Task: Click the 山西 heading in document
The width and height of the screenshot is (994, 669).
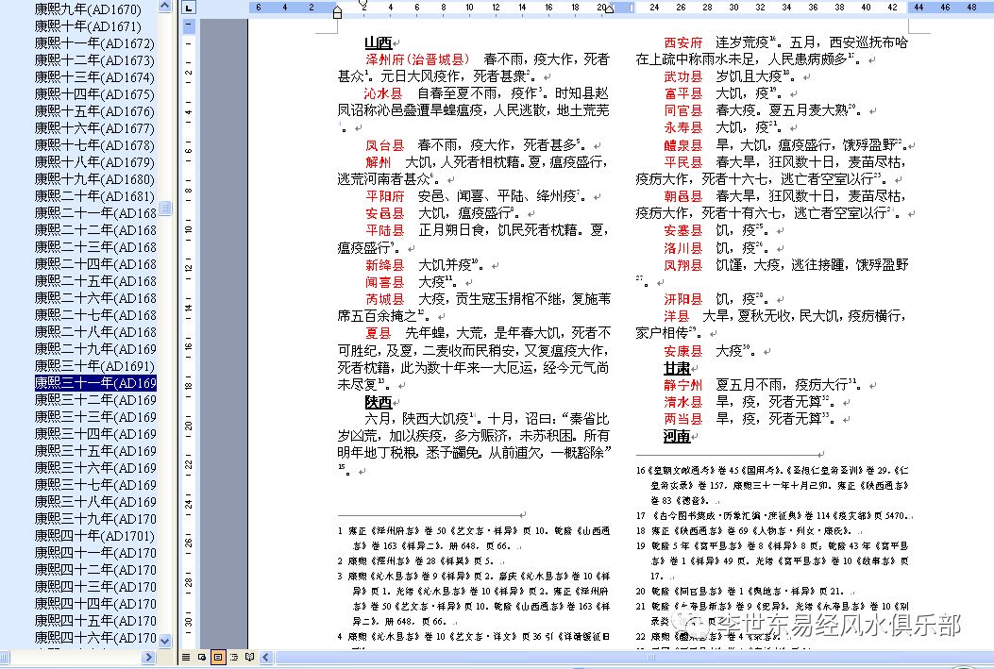Action: (378, 42)
